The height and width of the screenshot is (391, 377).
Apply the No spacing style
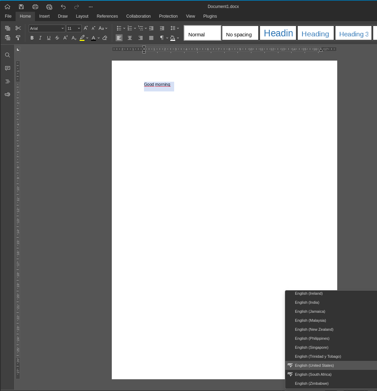pyautogui.click(x=240, y=33)
